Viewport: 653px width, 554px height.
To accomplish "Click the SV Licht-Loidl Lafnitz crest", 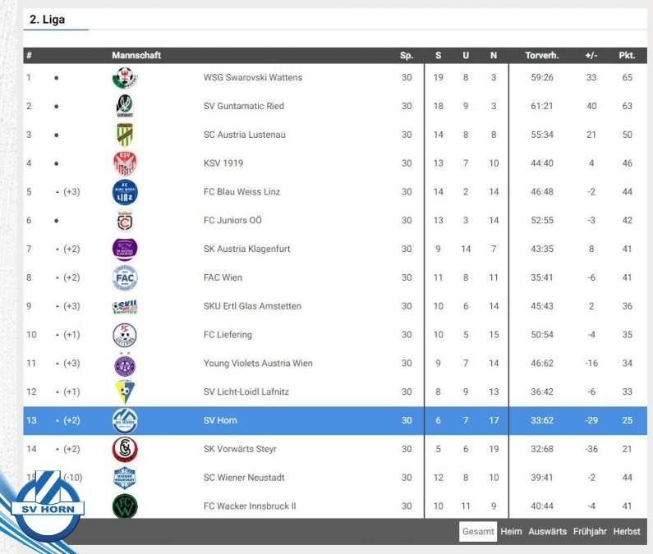I will 125,392.
